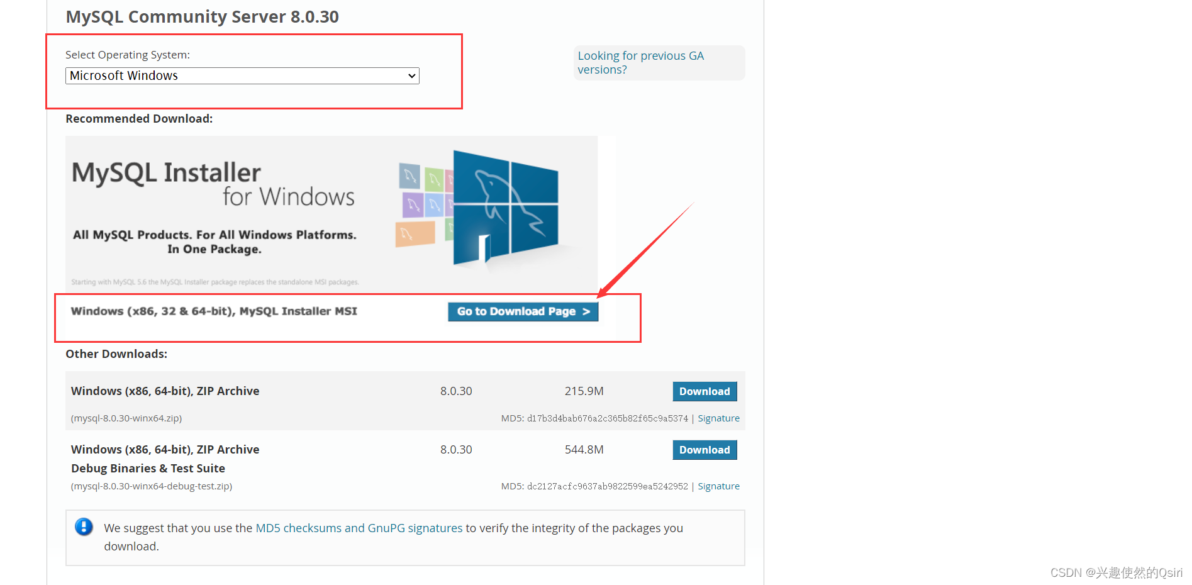Click the MySQL Installer for Windows banner
This screenshot has height=585, width=1192.
pos(331,213)
